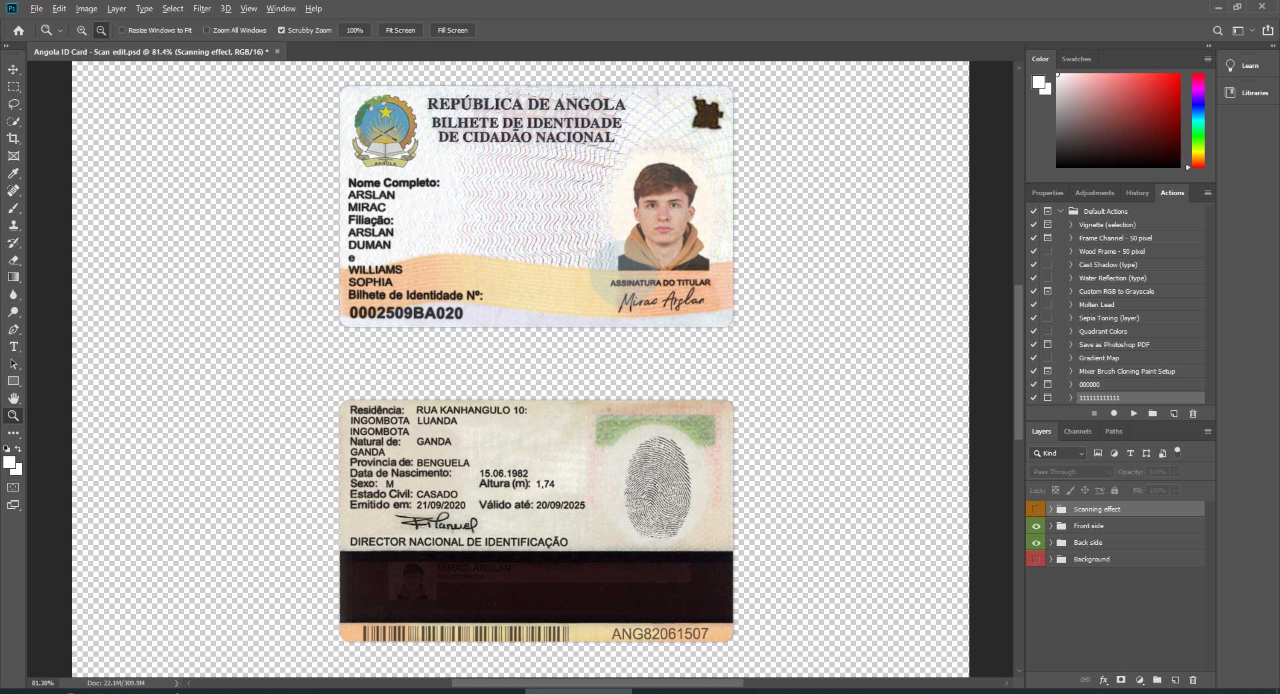
Task: Click the Fill Screen button
Action: coord(452,31)
